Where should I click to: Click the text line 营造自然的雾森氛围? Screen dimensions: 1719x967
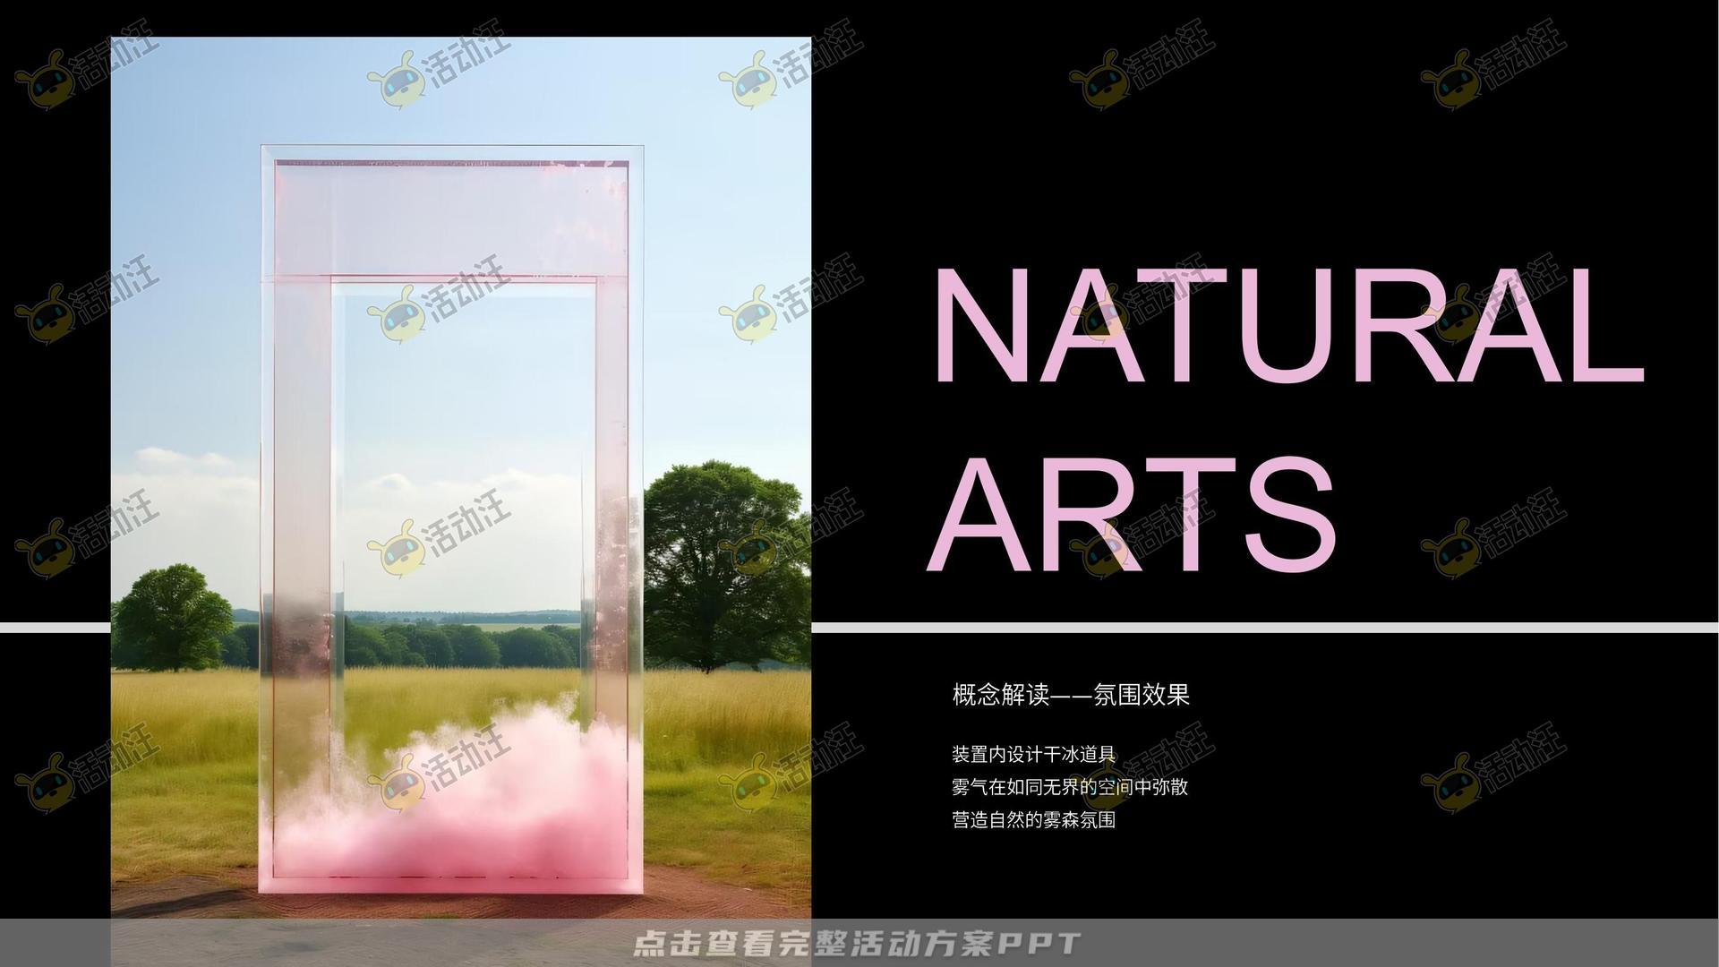point(1033,819)
